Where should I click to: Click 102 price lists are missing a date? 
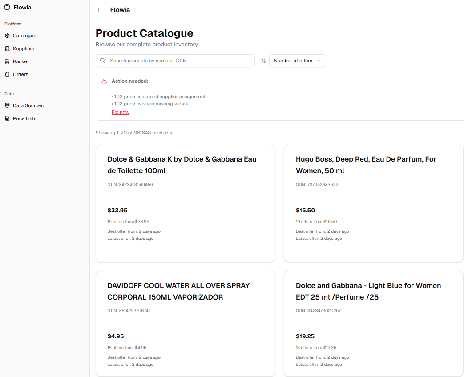tap(150, 104)
